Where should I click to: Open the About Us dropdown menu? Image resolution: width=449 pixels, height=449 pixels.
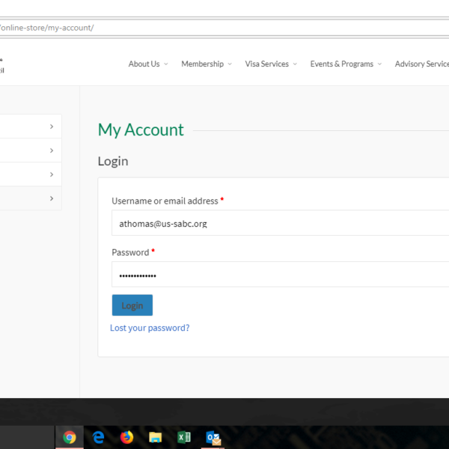click(147, 64)
